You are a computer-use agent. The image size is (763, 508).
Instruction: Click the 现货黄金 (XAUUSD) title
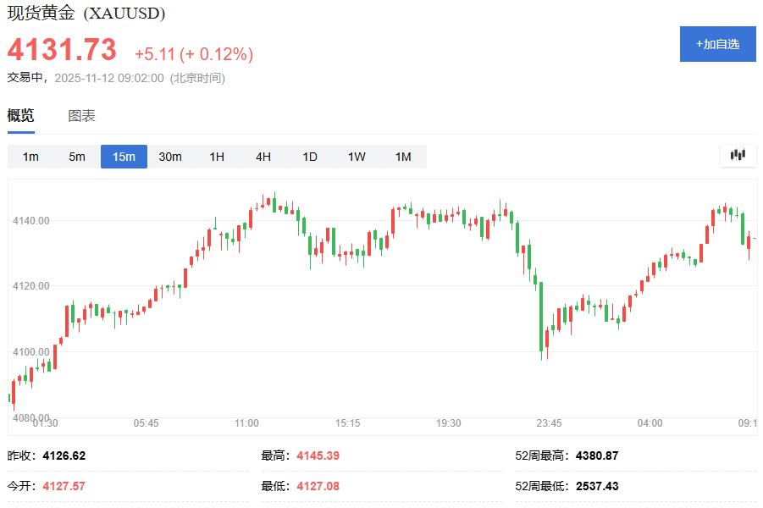click(x=86, y=14)
